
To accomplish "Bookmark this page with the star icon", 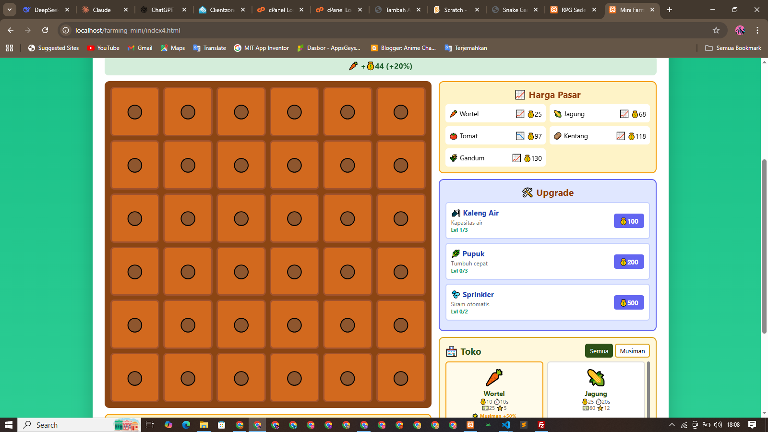I will tap(716, 30).
